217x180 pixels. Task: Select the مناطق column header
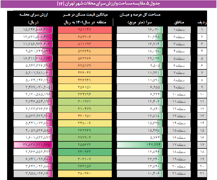click(179, 22)
